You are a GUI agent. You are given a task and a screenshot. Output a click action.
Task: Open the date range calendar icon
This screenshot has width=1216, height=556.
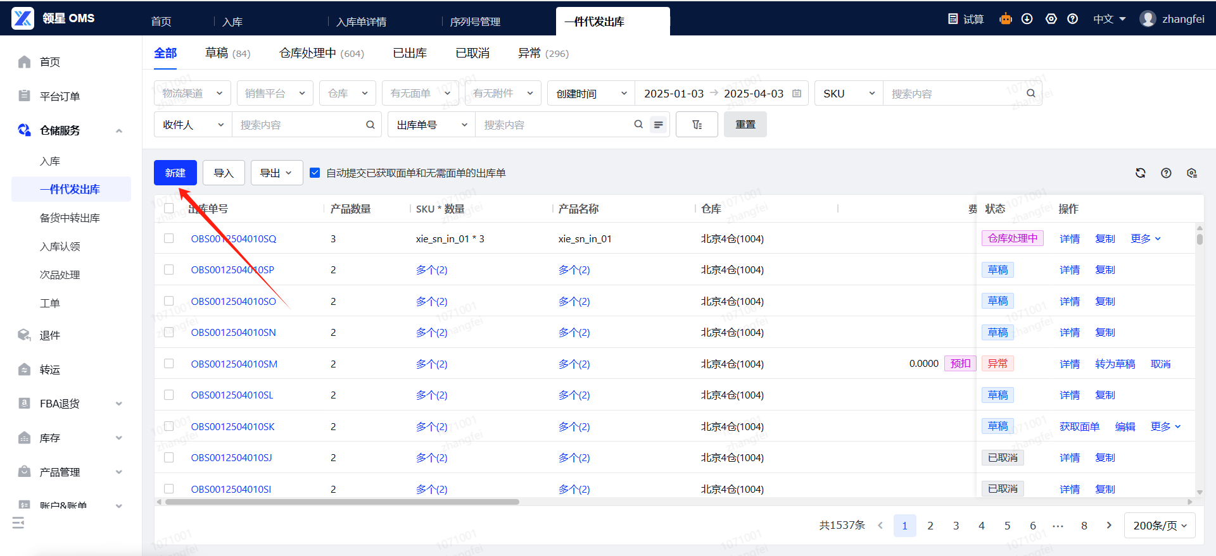pos(797,94)
